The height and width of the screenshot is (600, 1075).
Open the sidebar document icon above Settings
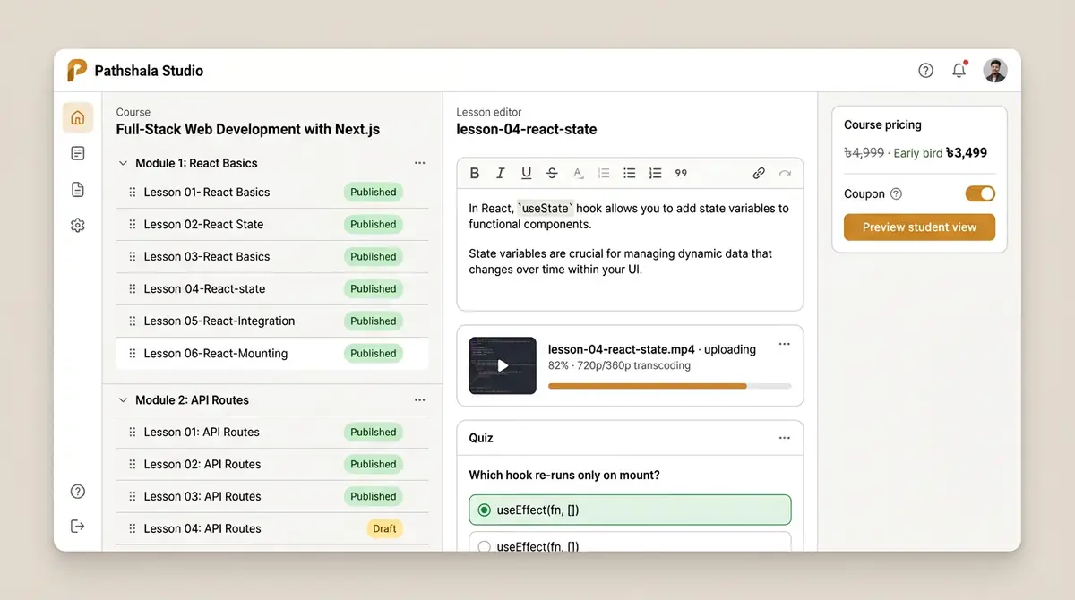77,189
